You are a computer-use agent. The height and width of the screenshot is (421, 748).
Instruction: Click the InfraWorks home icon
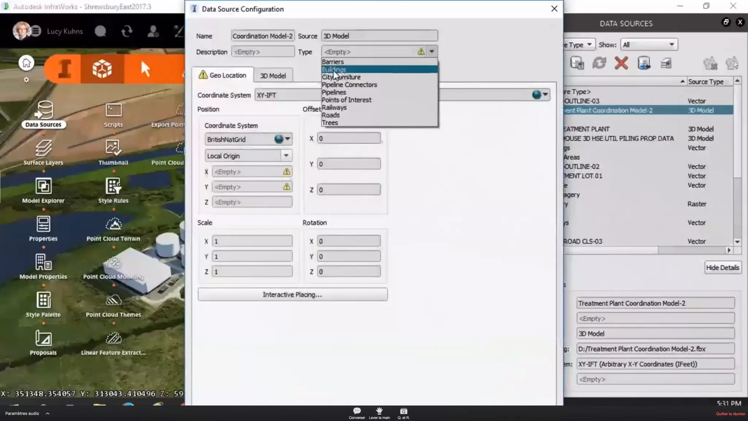point(26,63)
